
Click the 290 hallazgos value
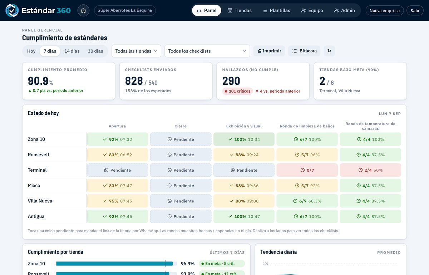coord(231,81)
